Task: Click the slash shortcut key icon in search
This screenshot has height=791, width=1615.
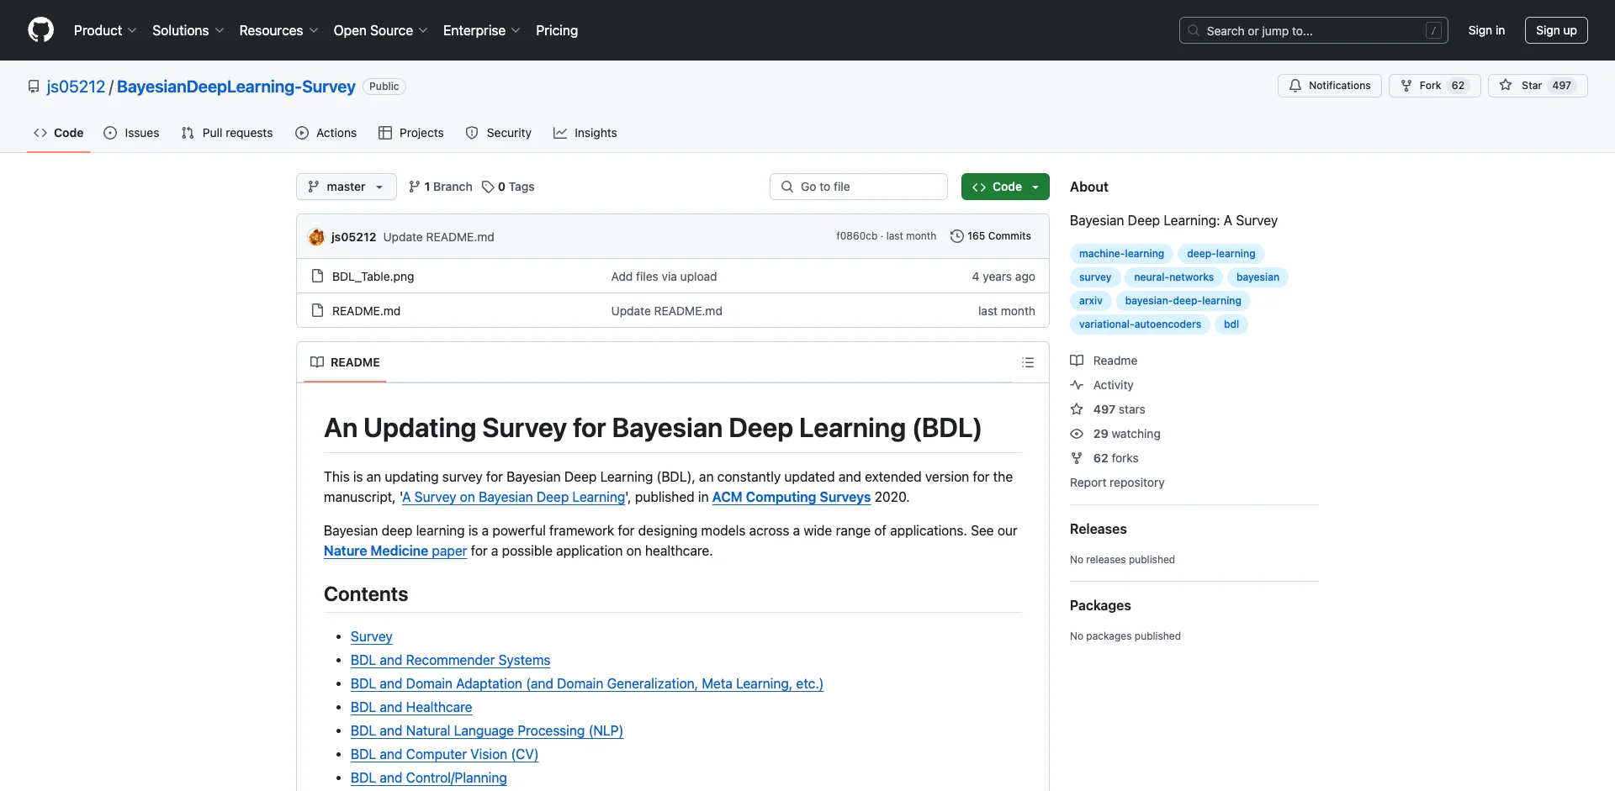Action: tap(1434, 30)
